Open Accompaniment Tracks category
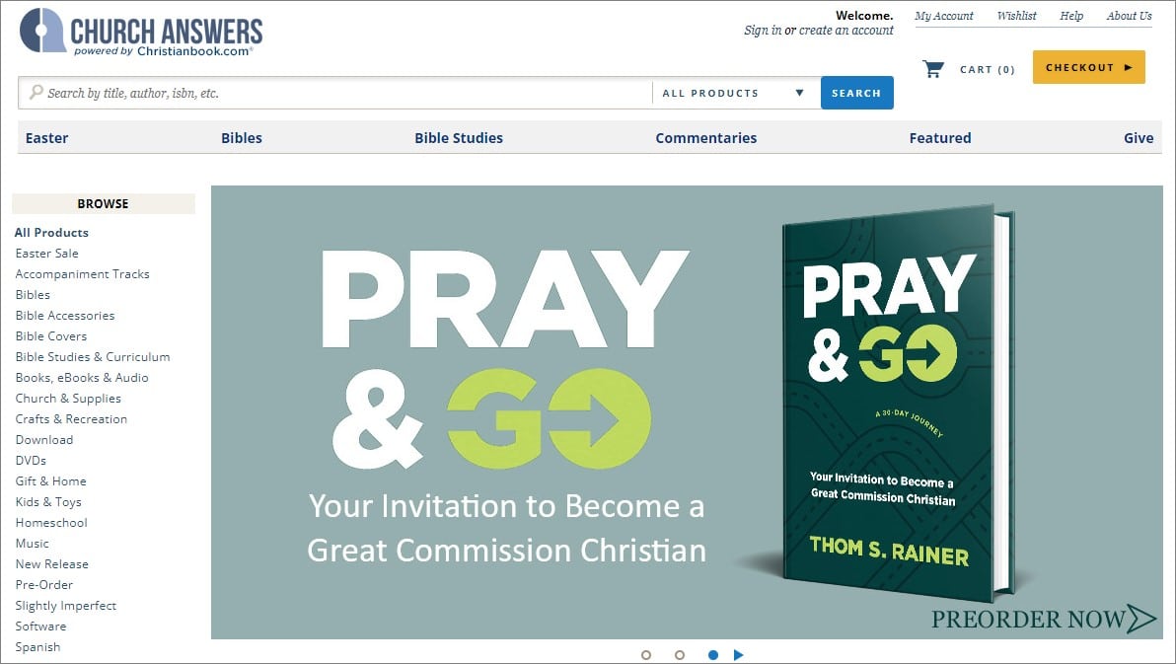 point(83,274)
